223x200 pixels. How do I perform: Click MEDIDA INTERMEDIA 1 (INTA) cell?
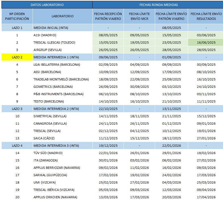point(62,57)
